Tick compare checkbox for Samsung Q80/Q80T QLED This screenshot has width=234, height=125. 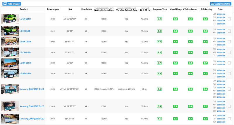click(229, 89)
